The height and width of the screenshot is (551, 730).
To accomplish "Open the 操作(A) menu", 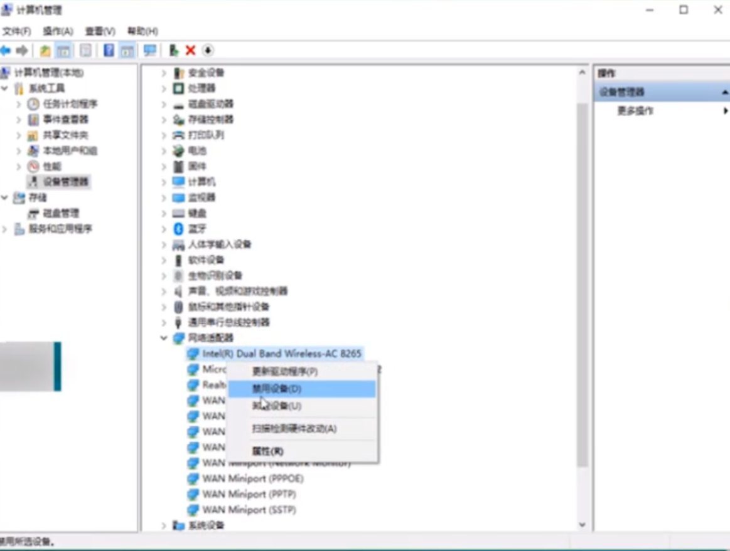I will [x=58, y=31].
